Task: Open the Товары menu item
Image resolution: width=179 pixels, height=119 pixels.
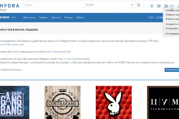Action: (43, 18)
